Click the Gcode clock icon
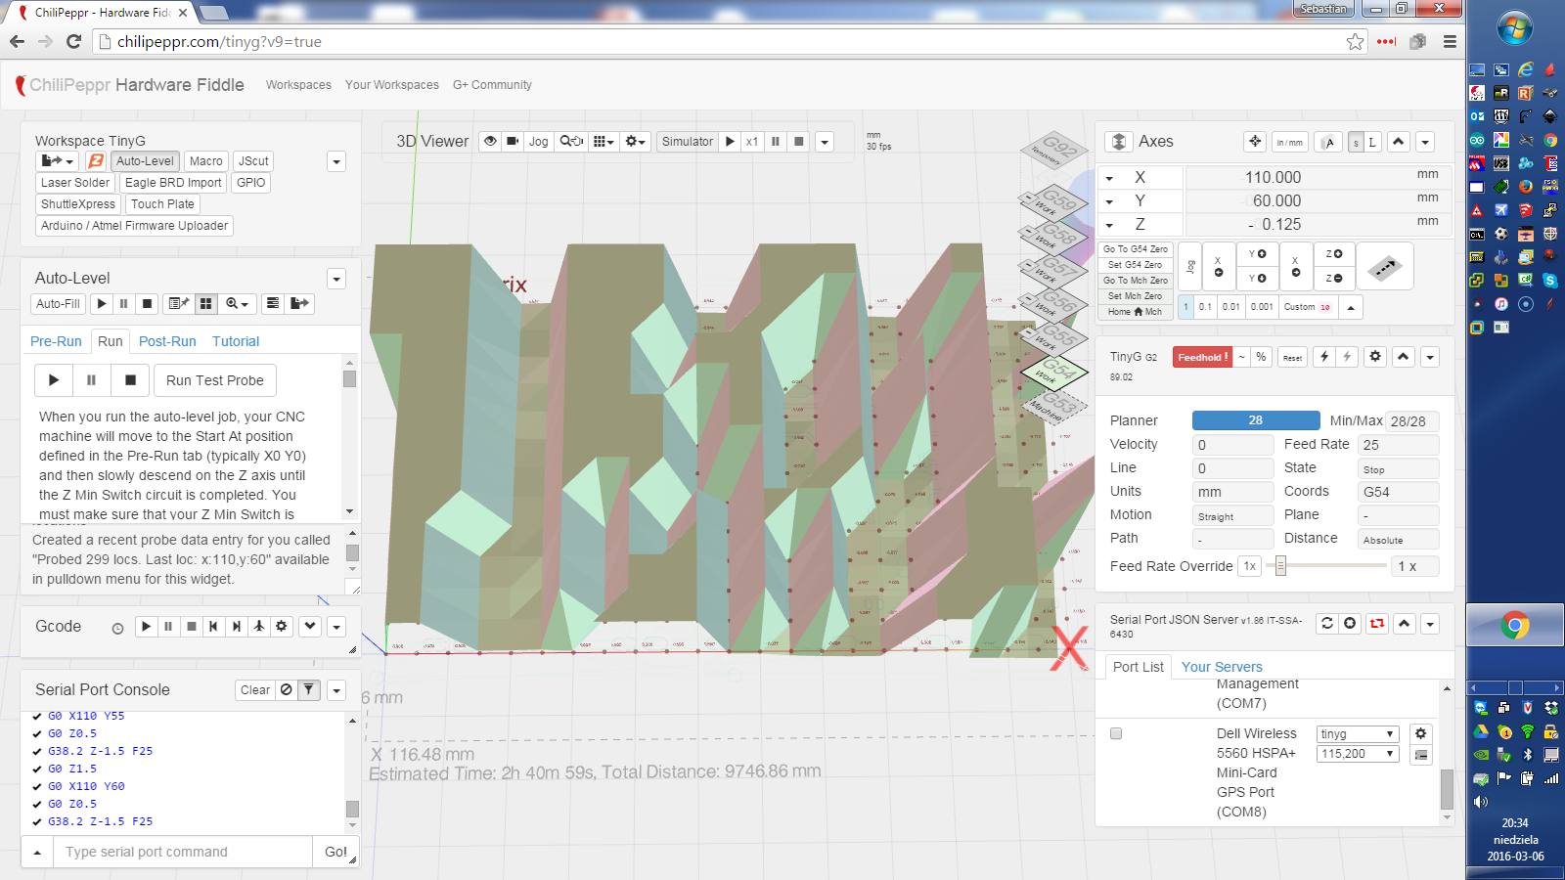The width and height of the screenshot is (1565, 880). pyautogui.click(x=117, y=629)
